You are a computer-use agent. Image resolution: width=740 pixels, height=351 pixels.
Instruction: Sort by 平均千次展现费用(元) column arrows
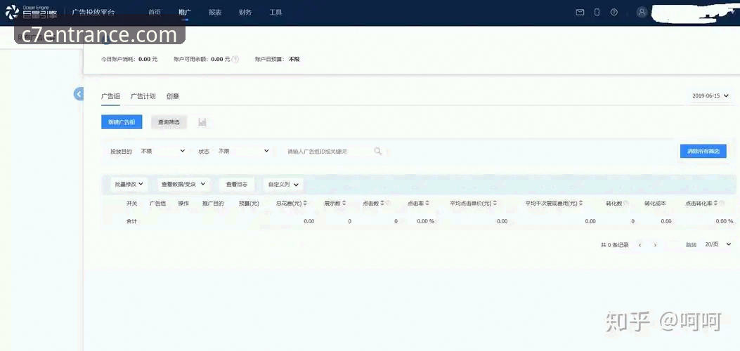pyautogui.click(x=580, y=204)
